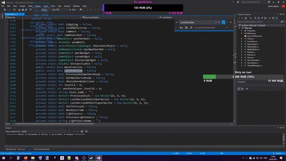Select Packet.cs in Solution Explorer
This screenshot has height=161, width=286.
(x=251, y=52)
